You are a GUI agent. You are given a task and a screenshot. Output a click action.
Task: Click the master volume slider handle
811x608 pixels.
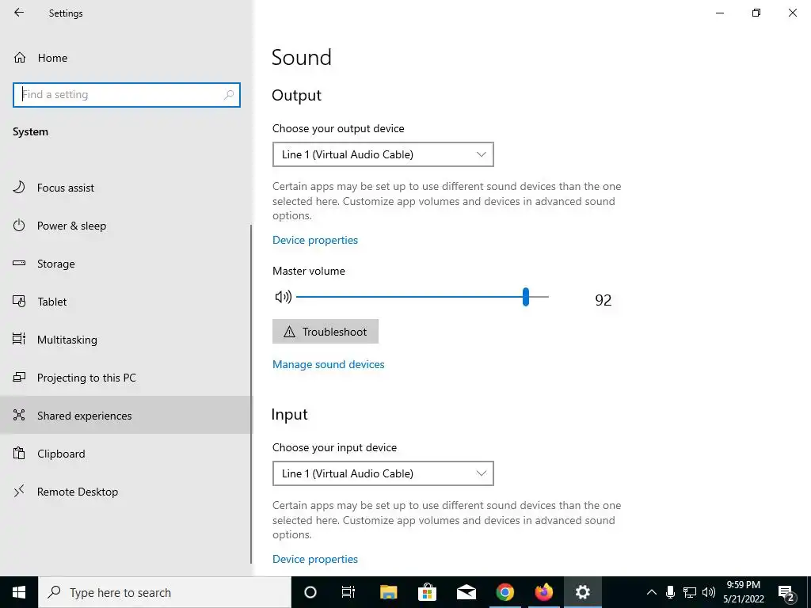tap(526, 297)
